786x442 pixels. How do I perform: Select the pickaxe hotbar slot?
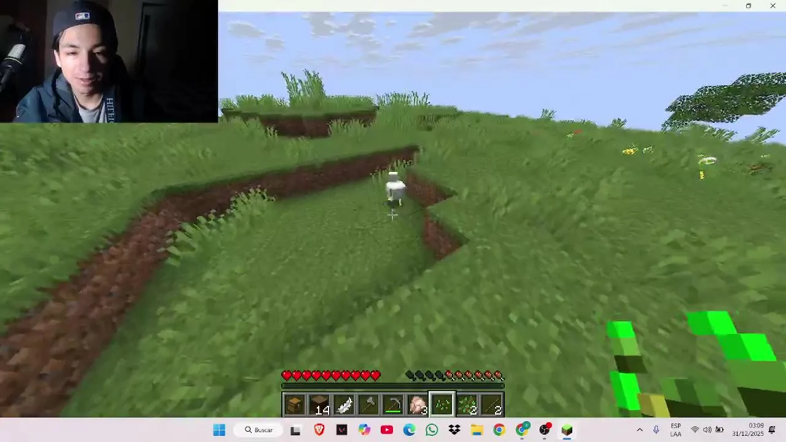tap(393, 405)
